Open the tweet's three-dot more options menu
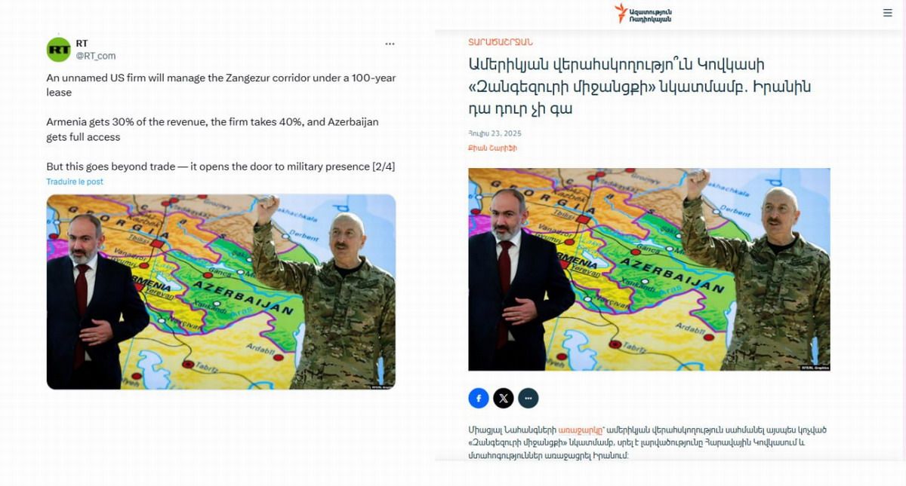Viewport: 906px width, 486px height. point(390,44)
